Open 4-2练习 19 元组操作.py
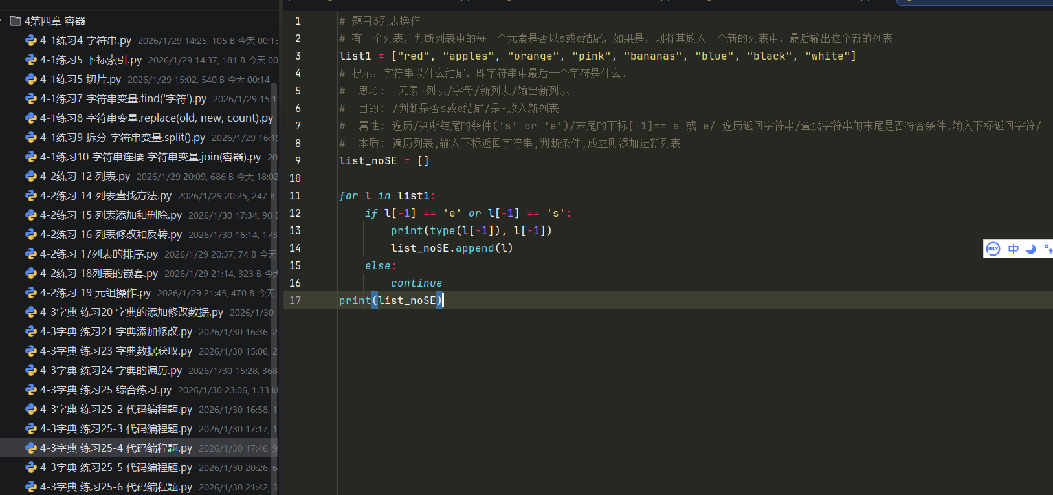The width and height of the screenshot is (1053, 495). 95,292
